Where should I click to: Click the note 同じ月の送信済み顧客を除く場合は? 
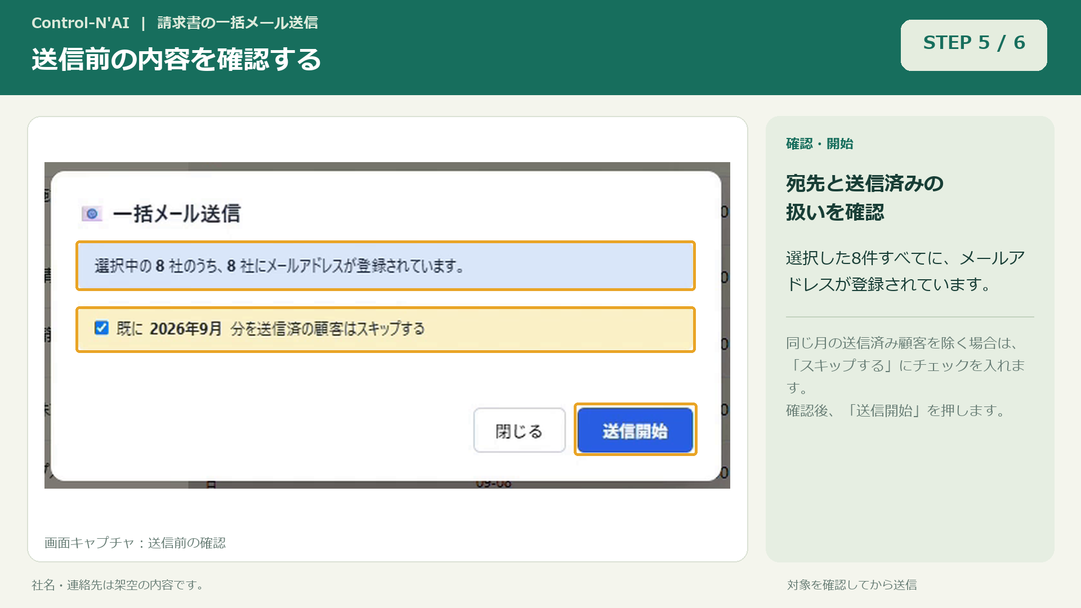(905, 365)
